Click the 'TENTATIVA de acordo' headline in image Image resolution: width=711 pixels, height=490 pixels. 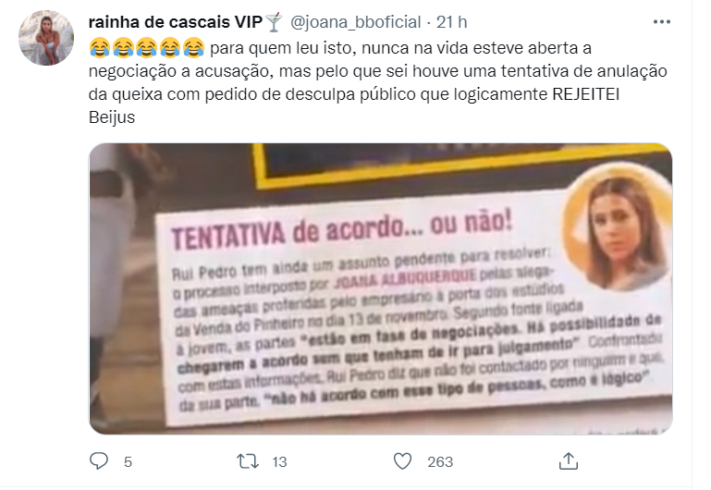tap(341, 230)
